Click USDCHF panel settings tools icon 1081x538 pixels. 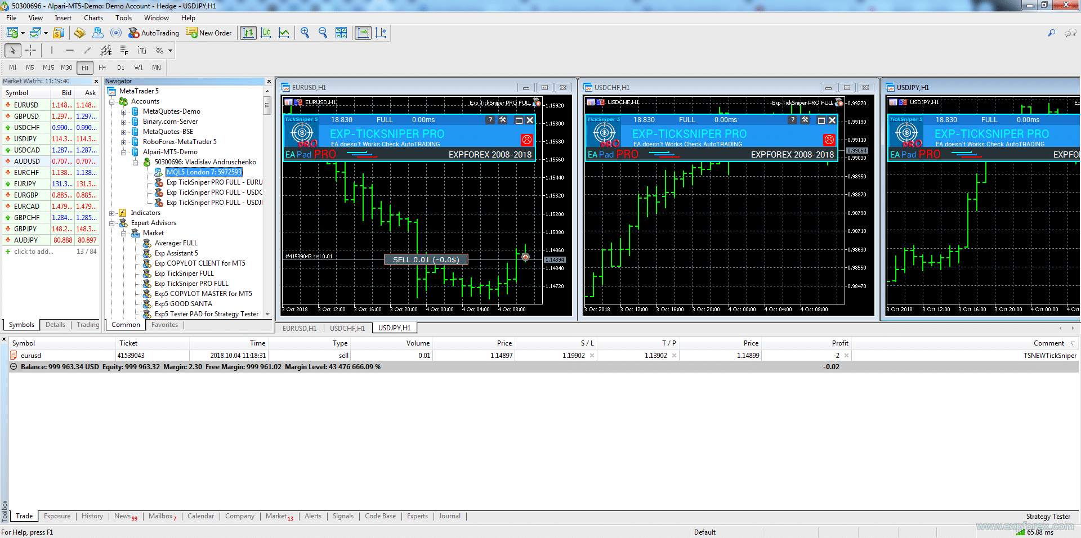805,120
